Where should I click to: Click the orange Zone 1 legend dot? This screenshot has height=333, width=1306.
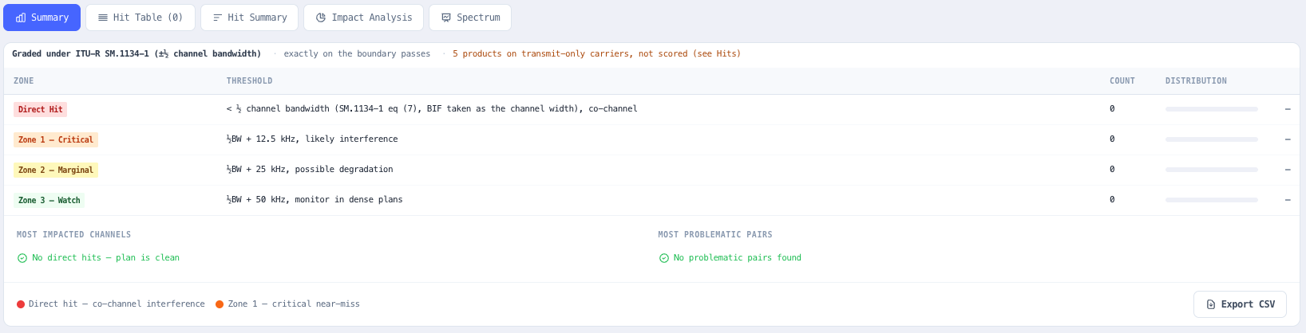[220, 304]
